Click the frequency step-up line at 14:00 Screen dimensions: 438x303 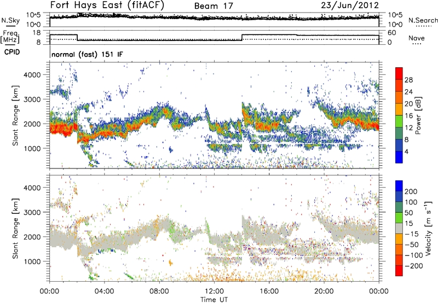tap(242, 37)
